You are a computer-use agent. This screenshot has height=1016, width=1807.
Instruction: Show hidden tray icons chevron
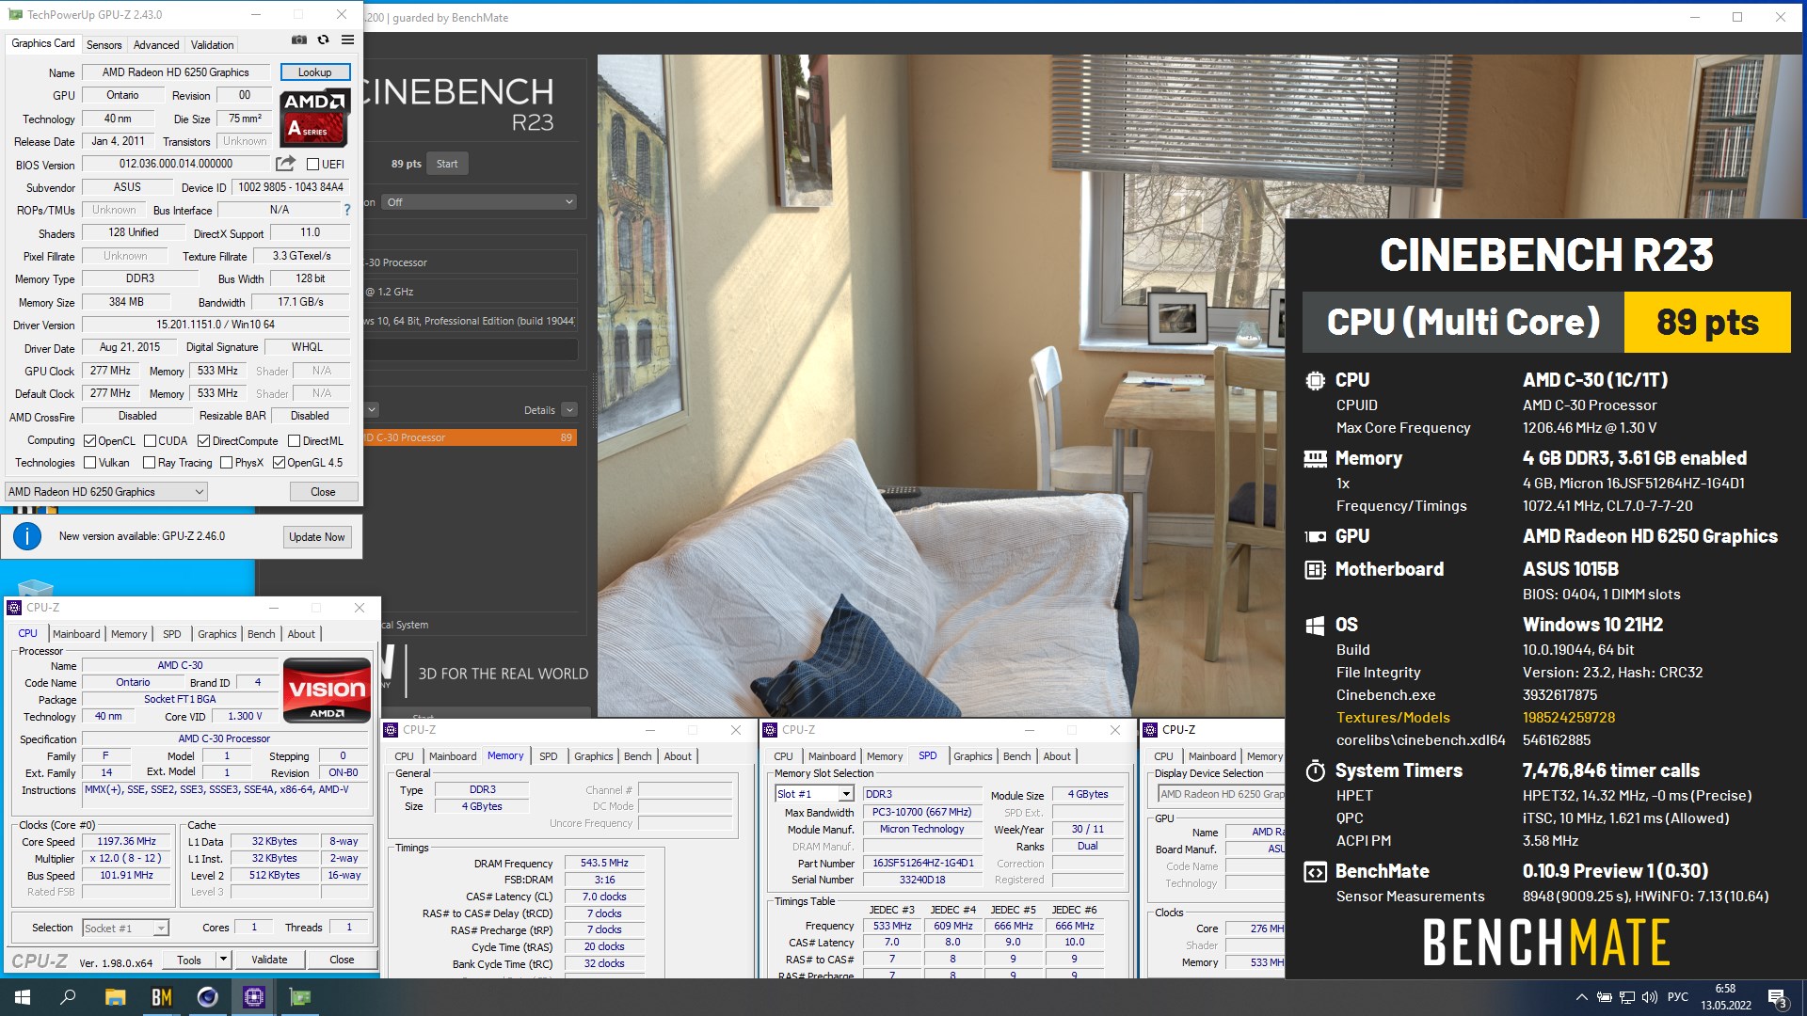[1581, 997]
